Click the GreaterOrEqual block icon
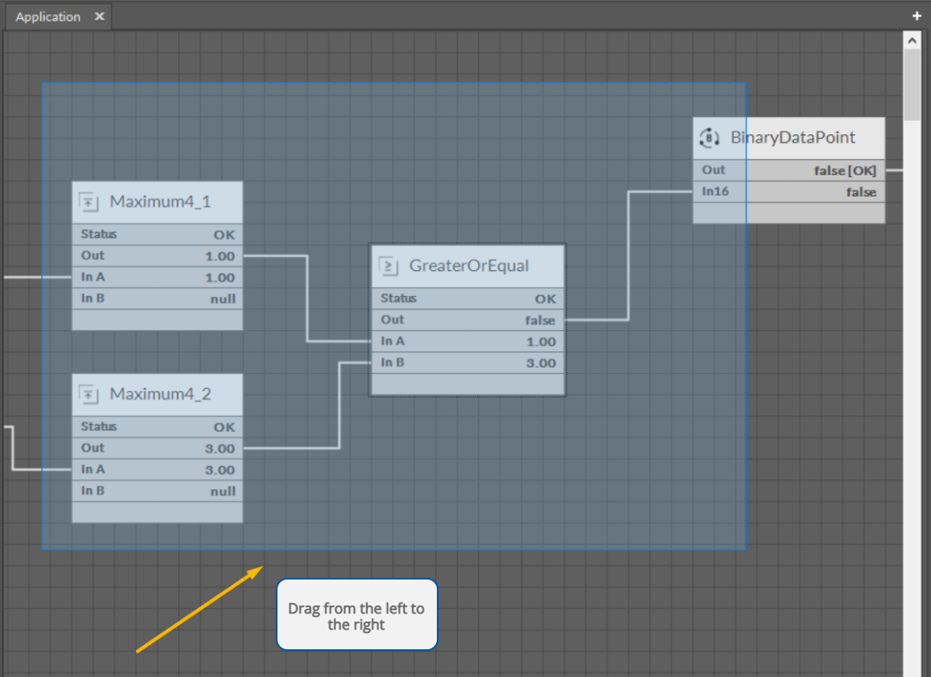 [x=389, y=266]
